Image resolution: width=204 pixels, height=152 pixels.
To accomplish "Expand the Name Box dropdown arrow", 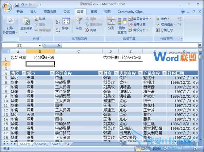I will pos(40,45).
